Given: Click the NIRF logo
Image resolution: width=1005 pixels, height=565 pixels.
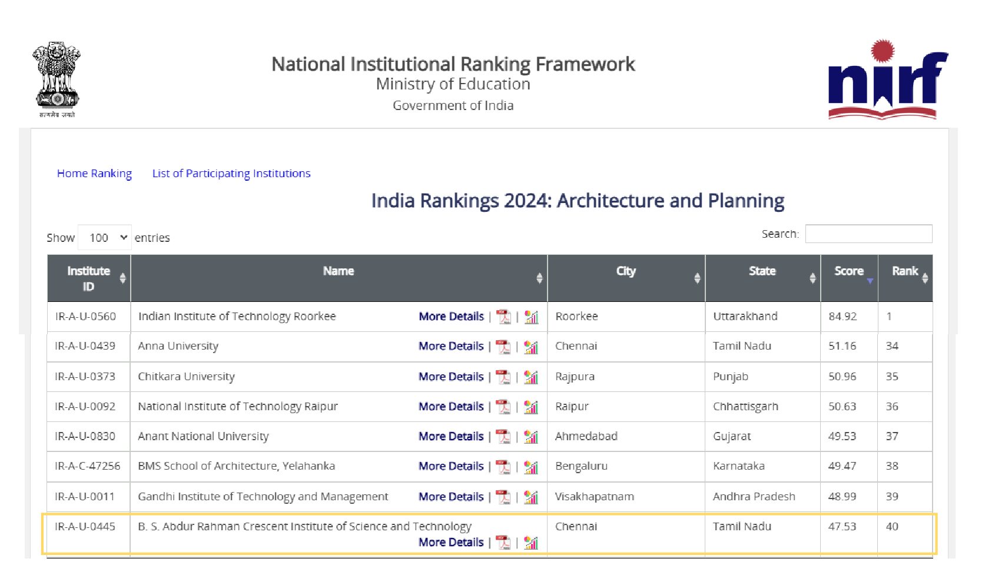Looking at the screenshot, I should (x=887, y=81).
